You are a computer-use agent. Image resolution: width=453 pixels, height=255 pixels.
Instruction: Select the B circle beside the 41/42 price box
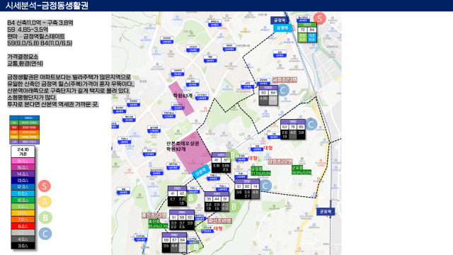(190, 198)
